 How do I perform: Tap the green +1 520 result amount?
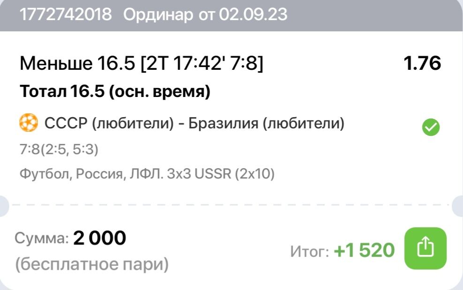point(364,251)
